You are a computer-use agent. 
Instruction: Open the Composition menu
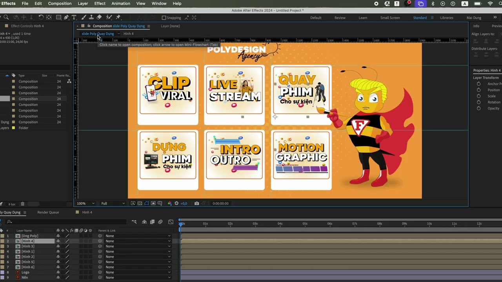[60, 4]
